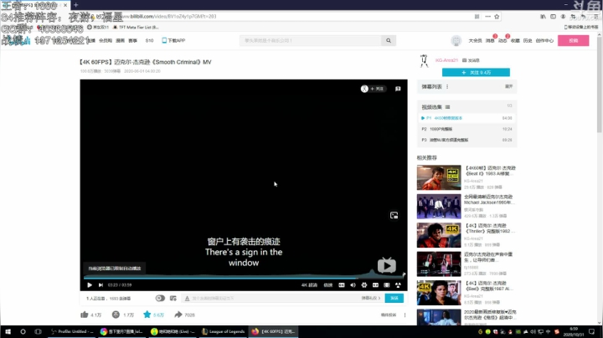603x338 pixels.
Task: Open the 4K quality selector in the player
Action: pyautogui.click(x=309, y=285)
